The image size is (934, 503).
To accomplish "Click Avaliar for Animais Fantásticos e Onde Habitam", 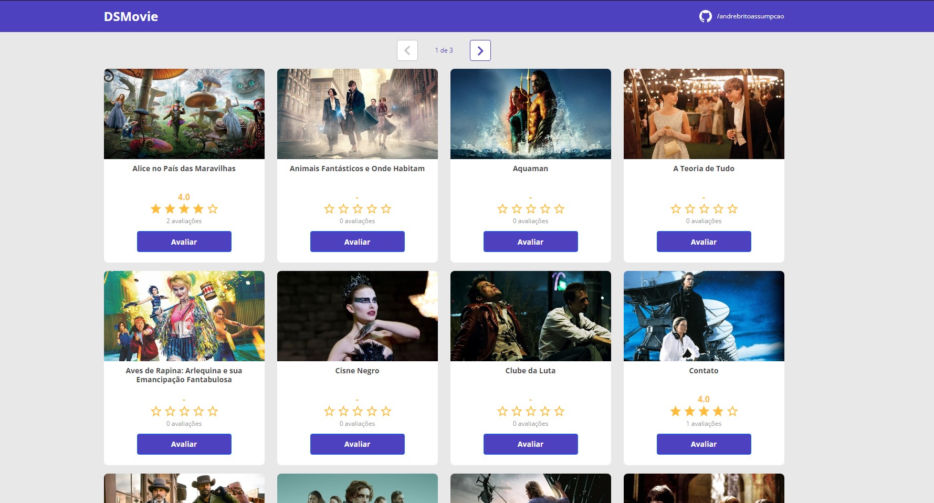I will click(x=357, y=242).
